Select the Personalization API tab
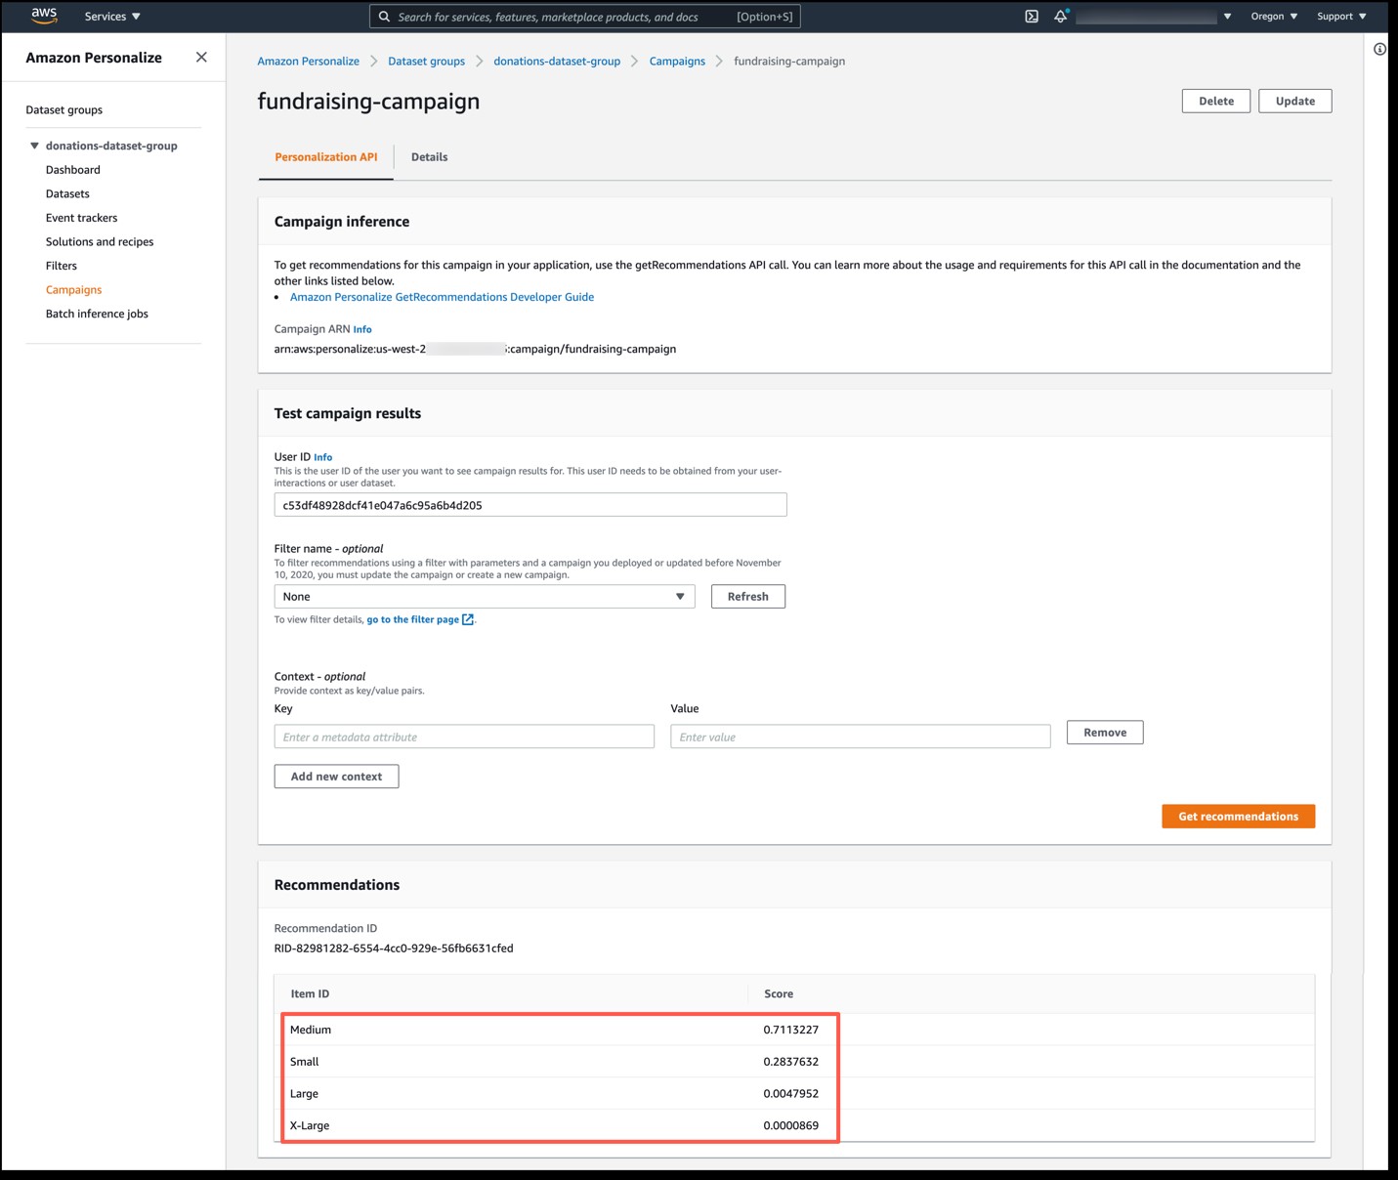The height and width of the screenshot is (1180, 1398). 326,157
